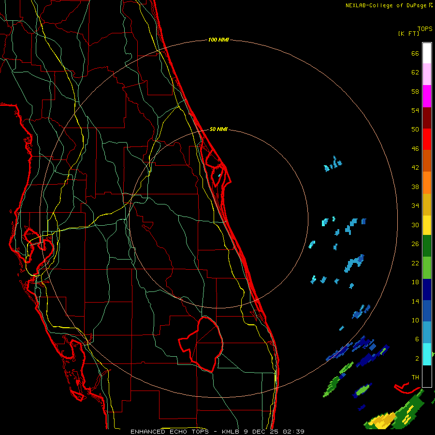
Task: Click the [K FT] units label
Action: coord(408,33)
